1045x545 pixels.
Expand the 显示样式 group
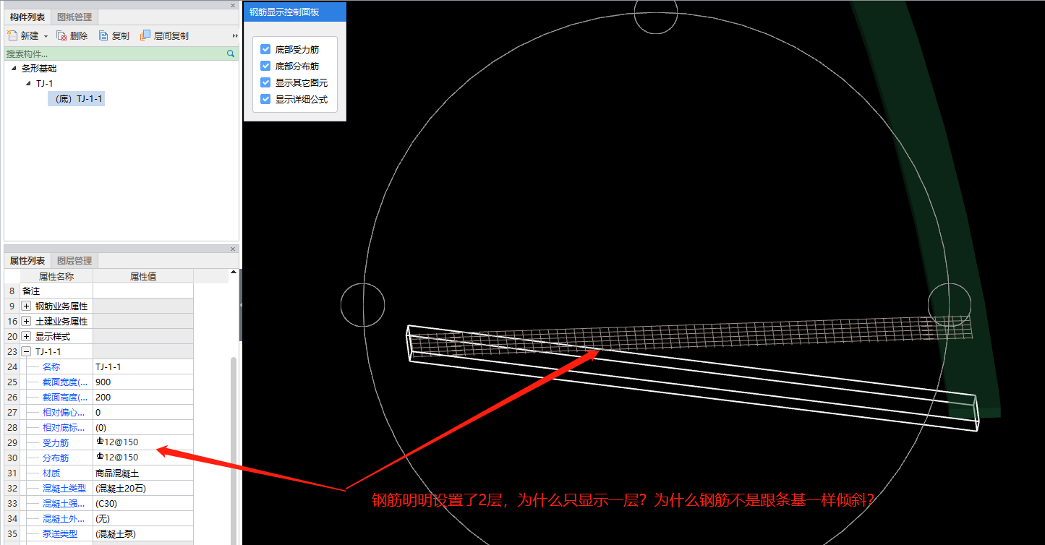(27, 336)
